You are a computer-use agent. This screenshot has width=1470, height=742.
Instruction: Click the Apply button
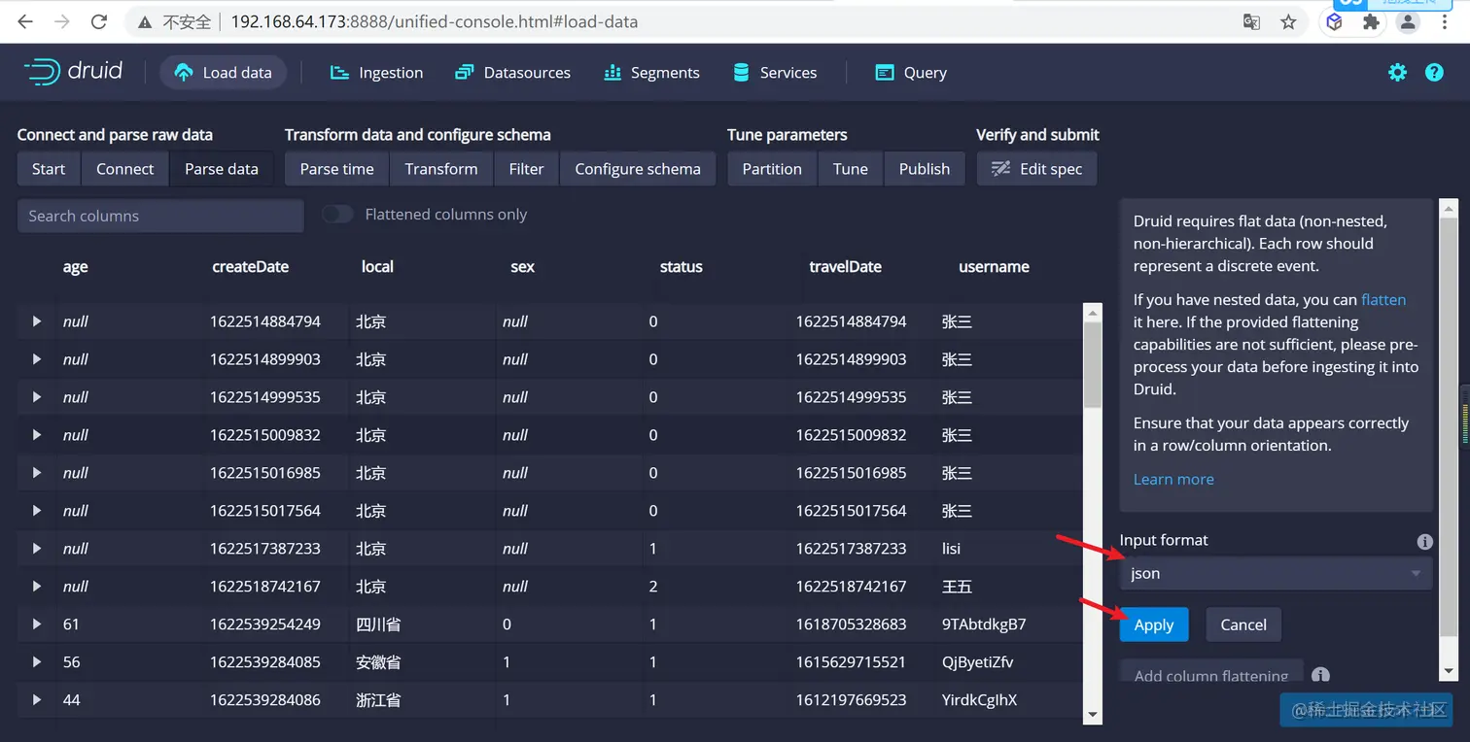click(1154, 624)
